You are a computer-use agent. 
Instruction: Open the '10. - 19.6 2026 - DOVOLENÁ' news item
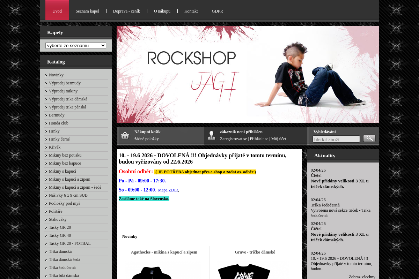click(341, 264)
